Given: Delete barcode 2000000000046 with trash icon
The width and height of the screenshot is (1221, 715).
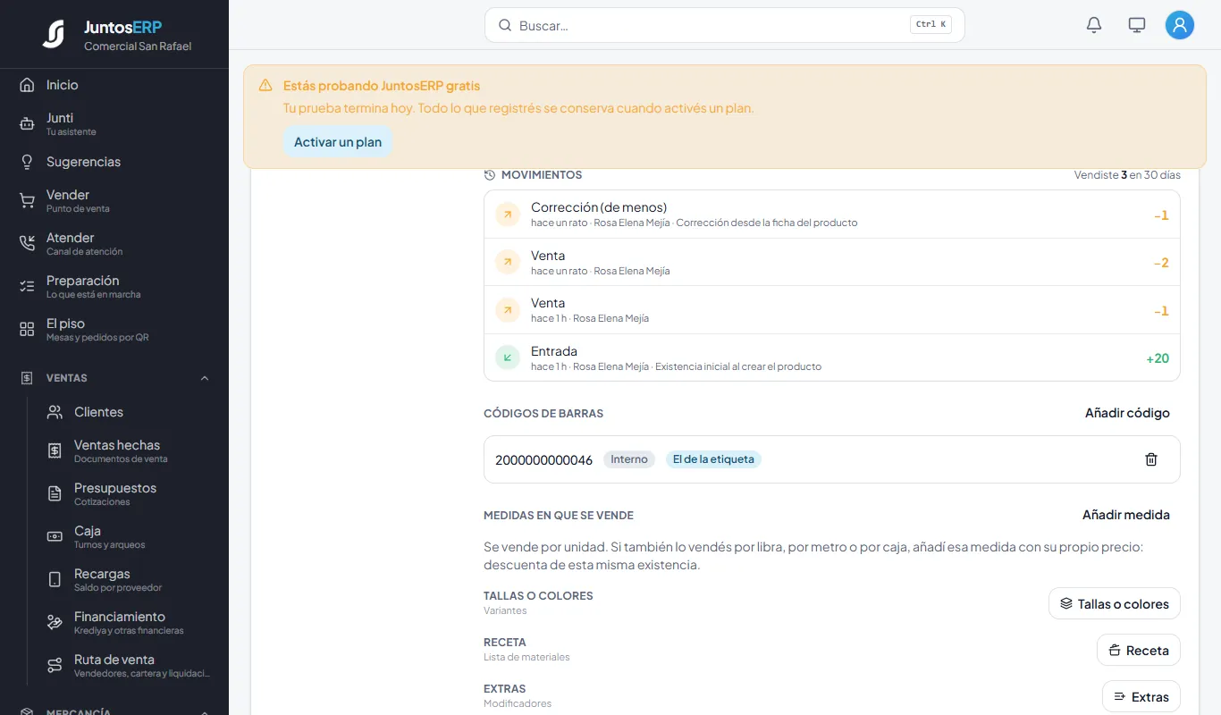Looking at the screenshot, I should tap(1151, 459).
